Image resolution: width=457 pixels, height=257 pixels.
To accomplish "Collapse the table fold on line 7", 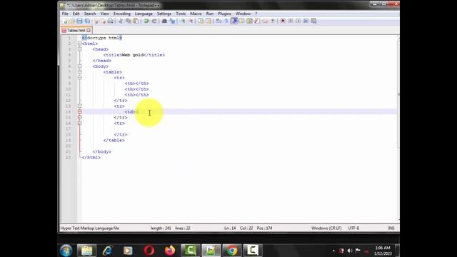I will coord(79,72).
